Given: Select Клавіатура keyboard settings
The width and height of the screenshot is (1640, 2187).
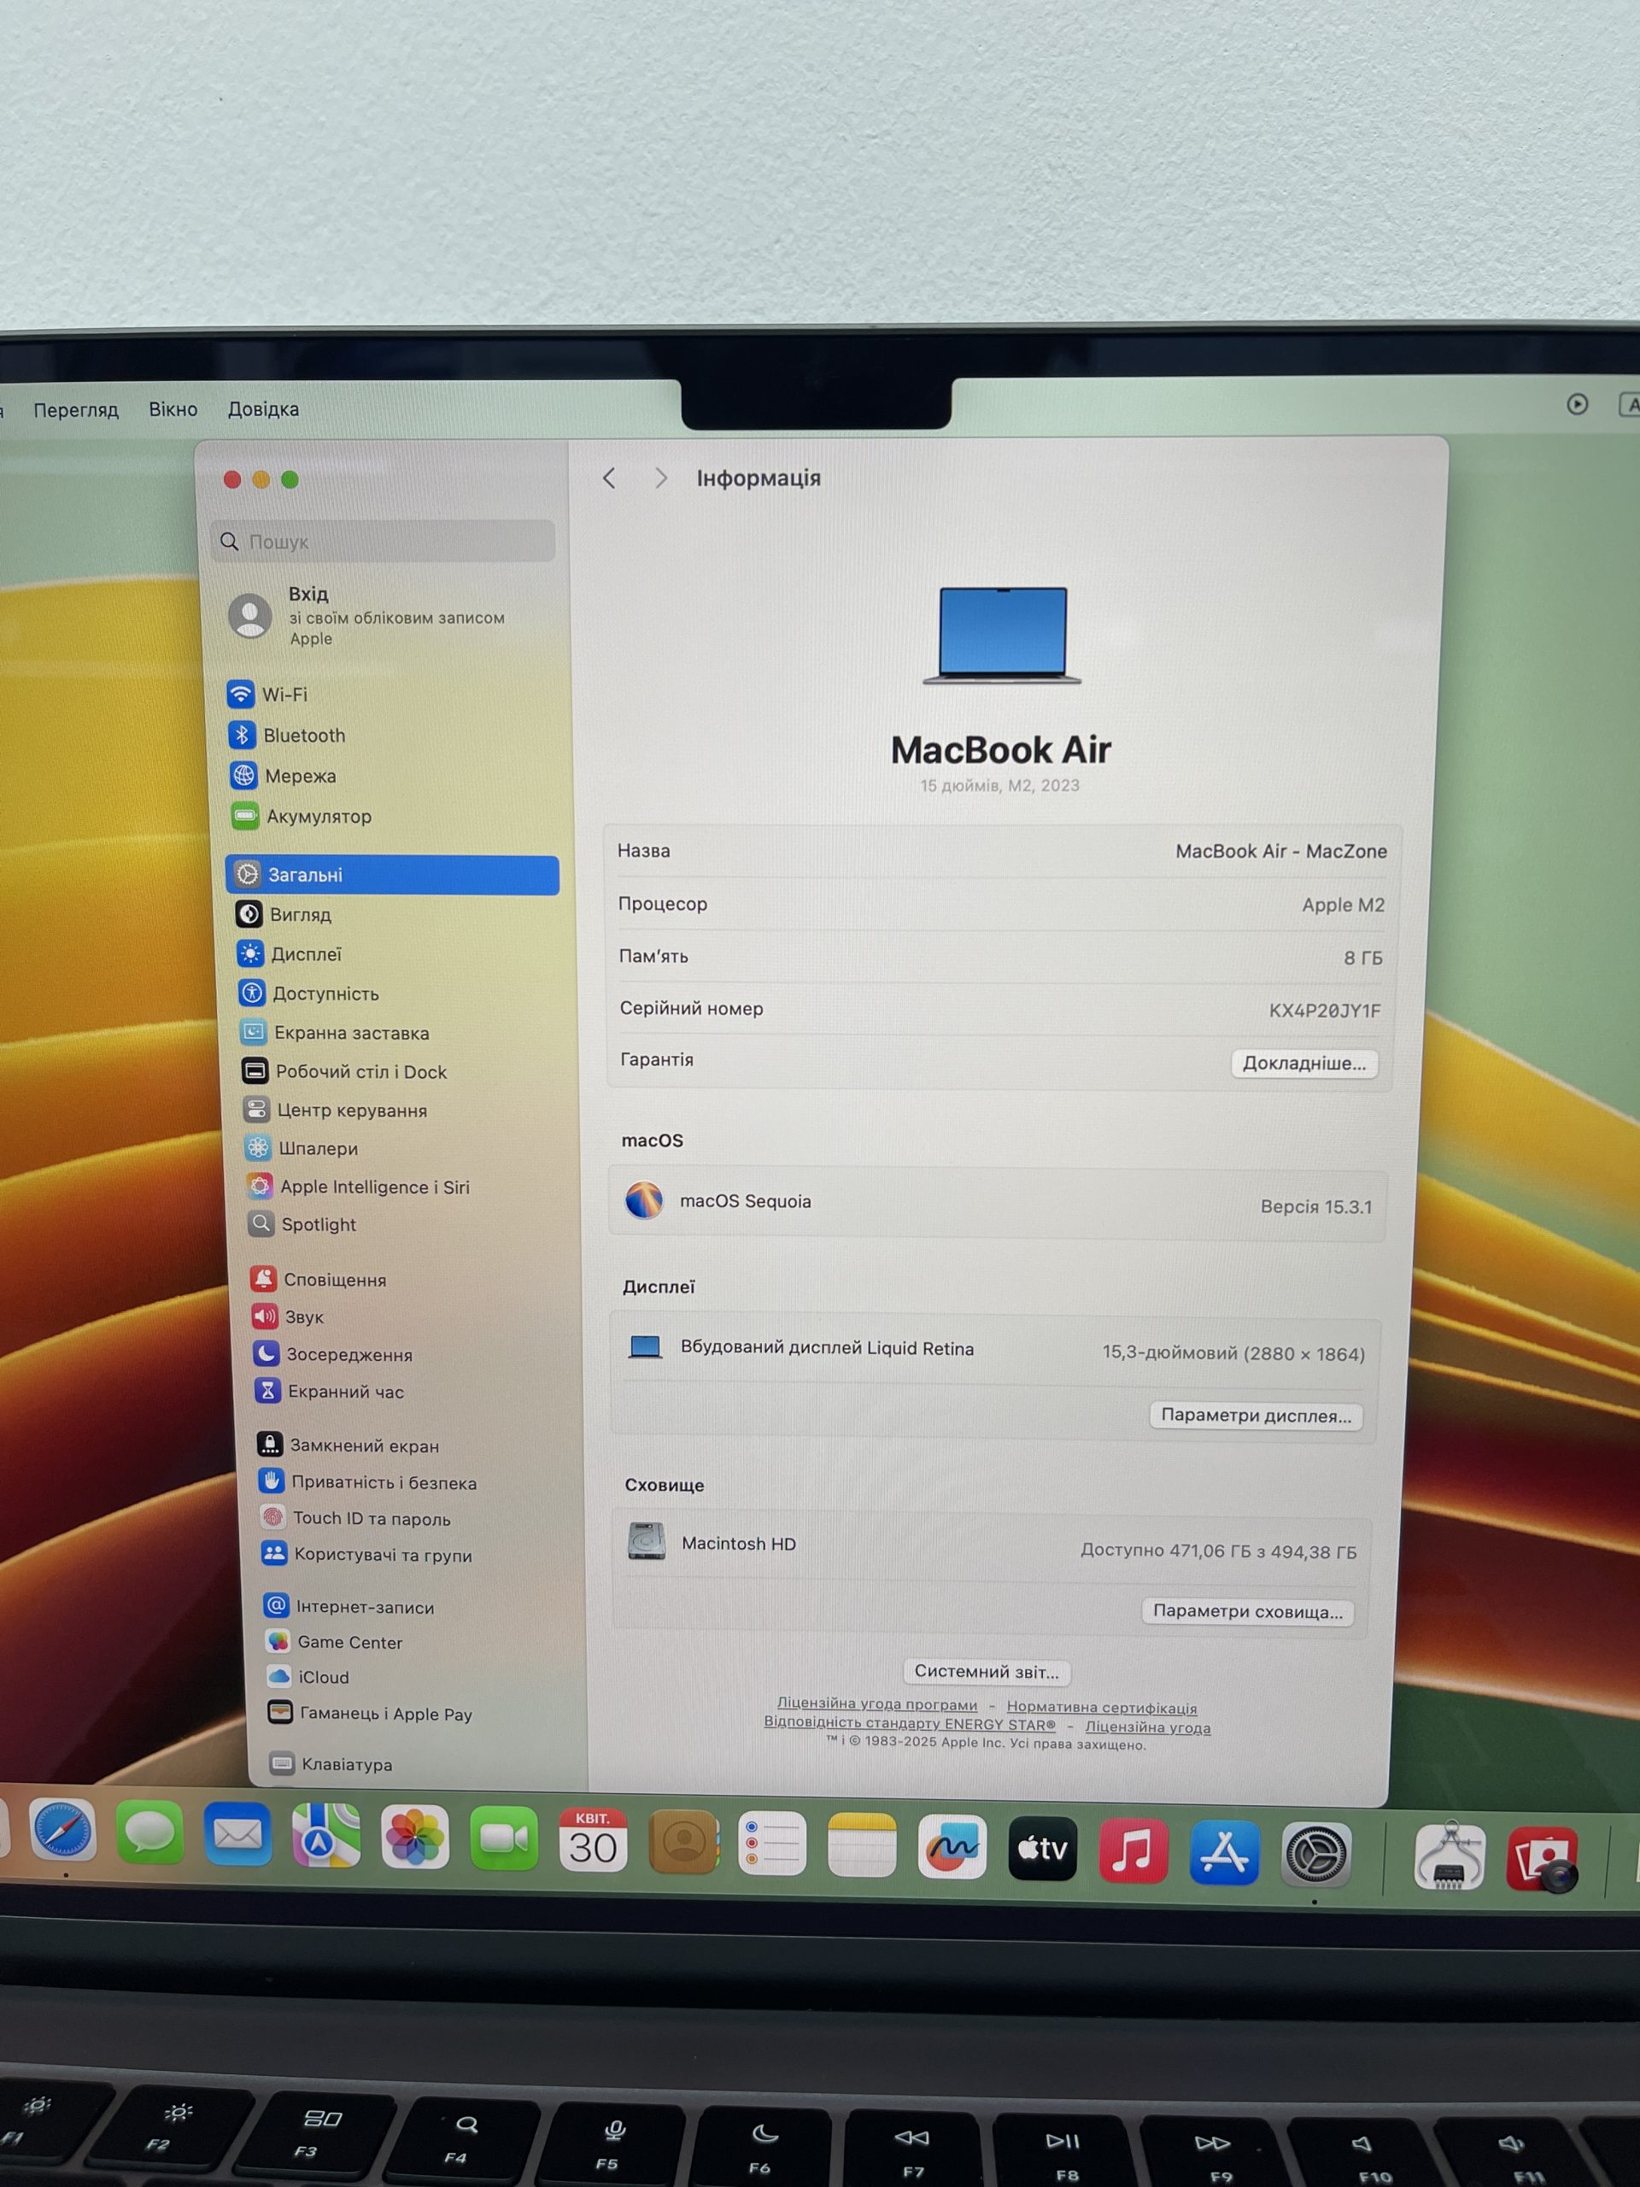Looking at the screenshot, I should [332, 1764].
